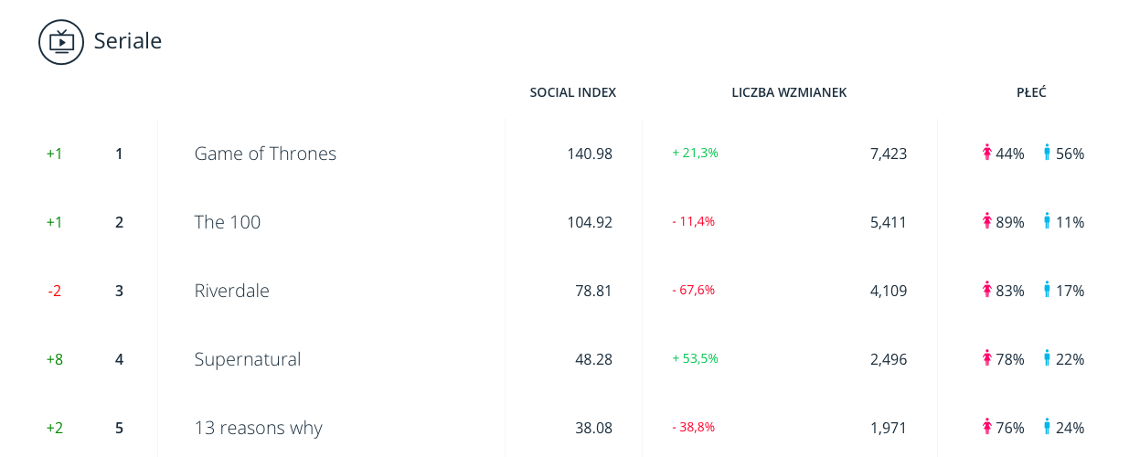Click the female icon in Supernatural row
1129x457 pixels.
coord(987,358)
